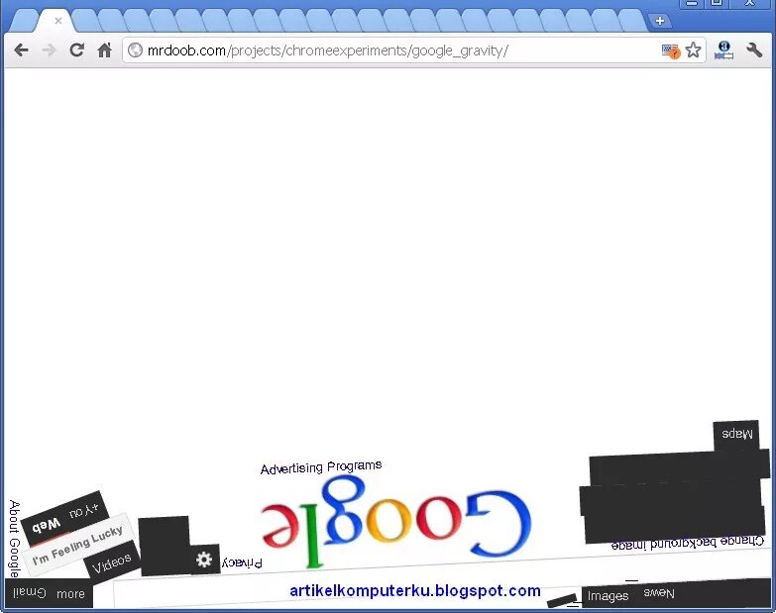Click the upside-down Privacy link
This screenshot has height=613, width=776.
tap(242, 562)
